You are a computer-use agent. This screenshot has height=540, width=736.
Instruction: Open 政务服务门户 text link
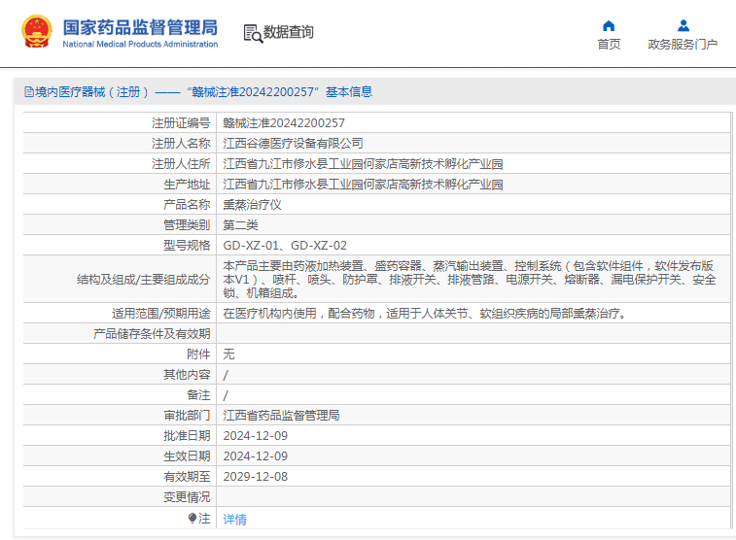683,44
